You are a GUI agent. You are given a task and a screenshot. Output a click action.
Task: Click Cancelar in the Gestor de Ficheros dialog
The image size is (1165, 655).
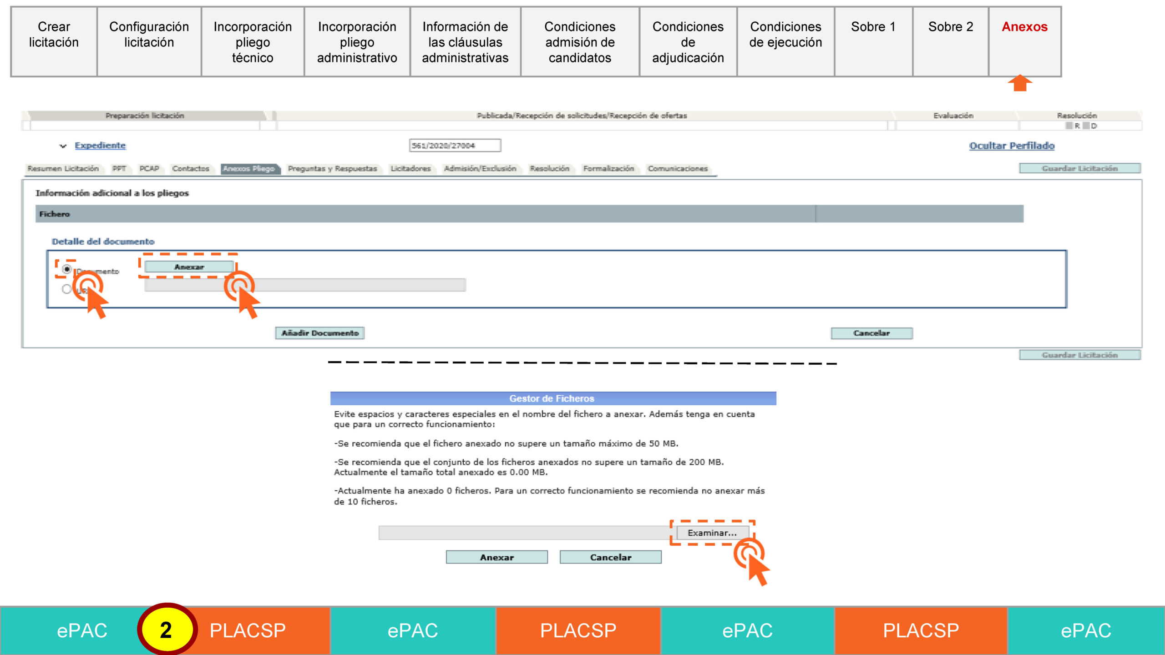611,557
